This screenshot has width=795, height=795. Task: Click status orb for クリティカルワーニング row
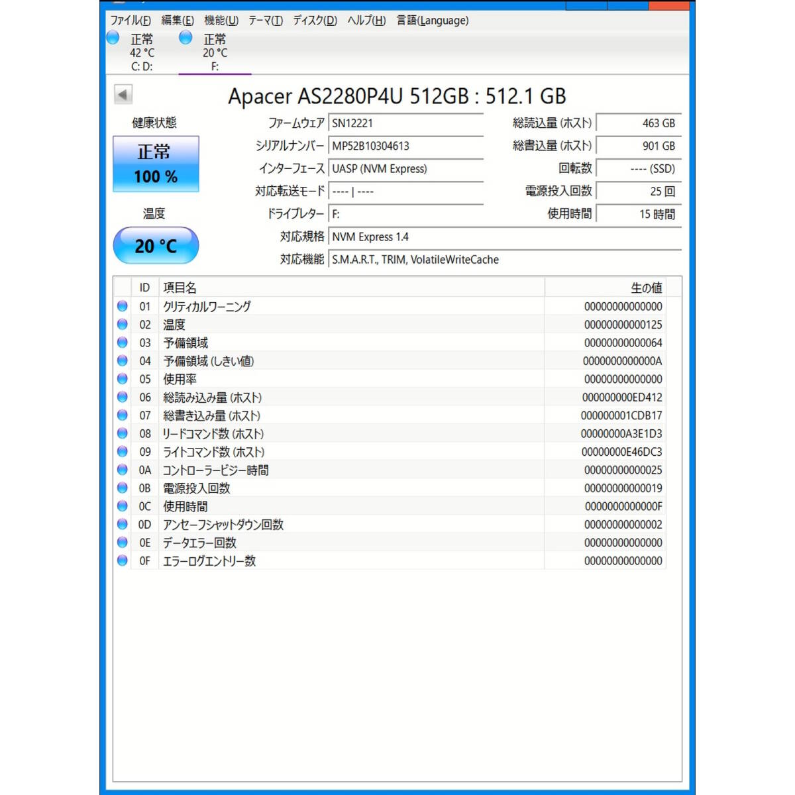[123, 306]
